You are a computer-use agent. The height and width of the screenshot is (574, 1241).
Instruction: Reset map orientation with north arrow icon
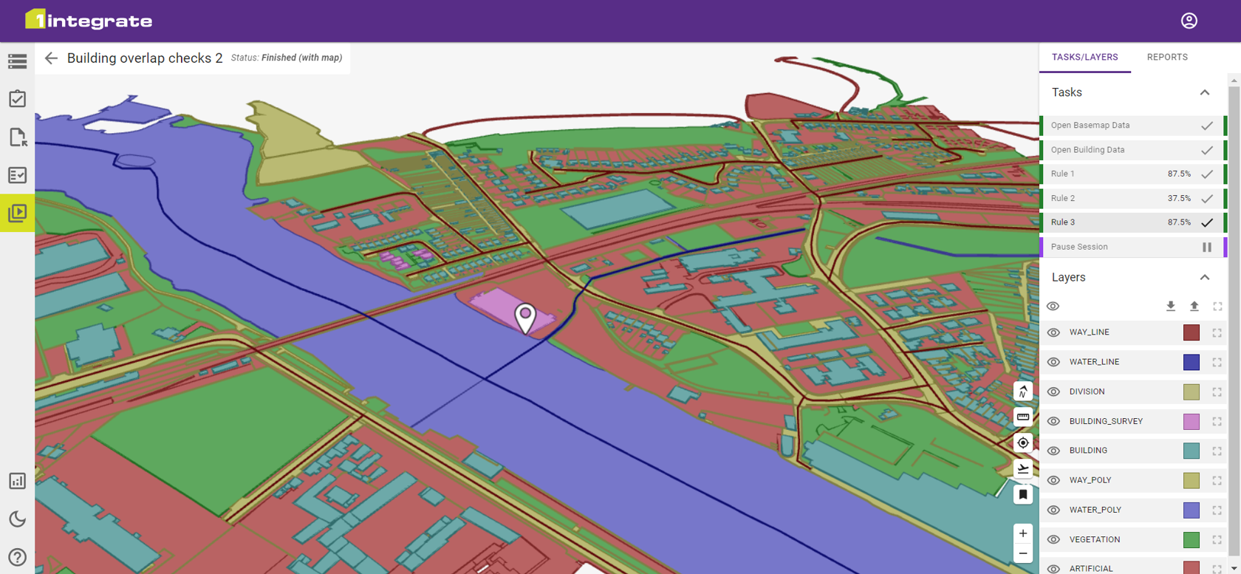click(x=1022, y=391)
